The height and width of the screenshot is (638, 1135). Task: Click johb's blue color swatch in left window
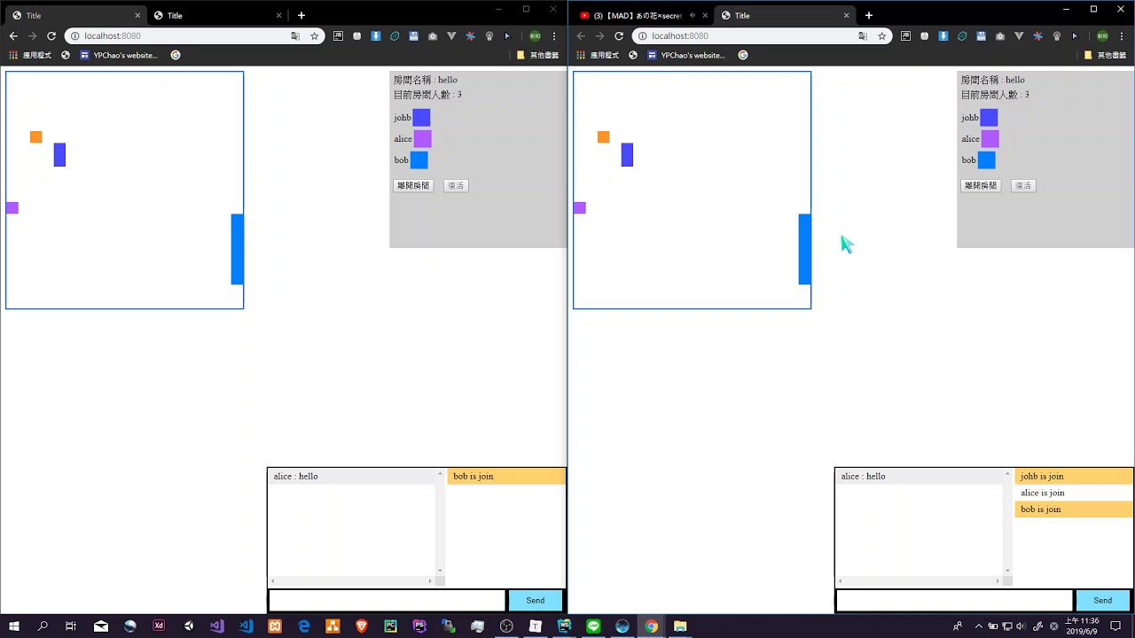pyautogui.click(x=421, y=118)
